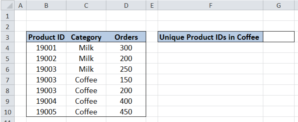The width and height of the screenshot is (298, 122).
Task: Select column F header
Action: point(210,5)
